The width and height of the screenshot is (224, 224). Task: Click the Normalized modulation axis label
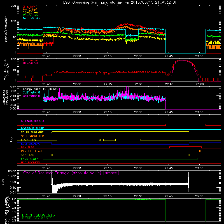(5, 98)
